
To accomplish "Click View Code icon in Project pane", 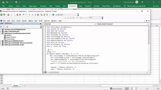I will pos(1,27).
